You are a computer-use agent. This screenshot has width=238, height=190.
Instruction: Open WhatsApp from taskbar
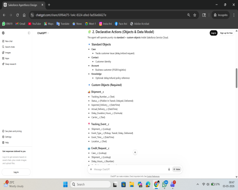click(x=165, y=184)
